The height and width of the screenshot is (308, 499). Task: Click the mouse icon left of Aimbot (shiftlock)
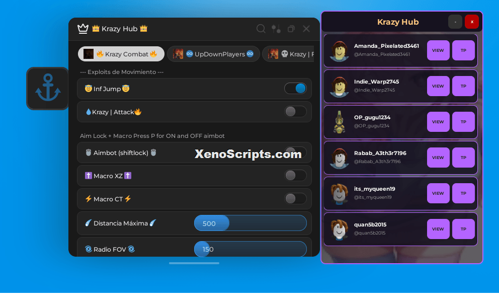tap(89, 152)
